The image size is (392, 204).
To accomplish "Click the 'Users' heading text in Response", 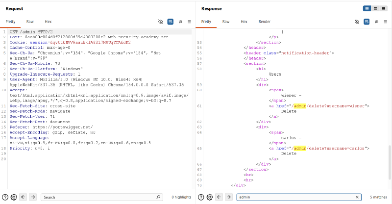I will tap(275, 74).
